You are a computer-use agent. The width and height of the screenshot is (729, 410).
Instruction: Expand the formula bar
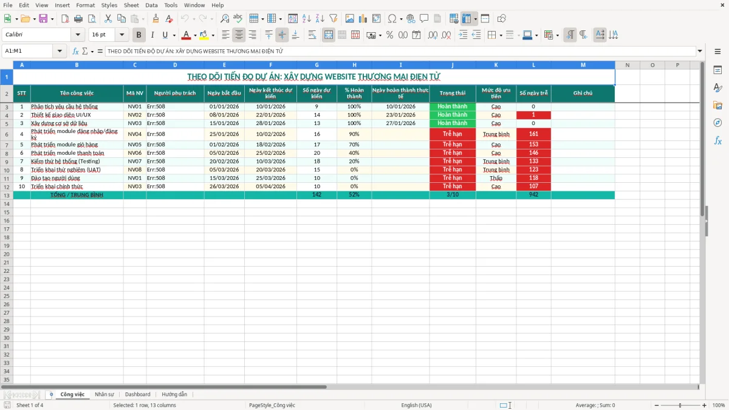700,52
